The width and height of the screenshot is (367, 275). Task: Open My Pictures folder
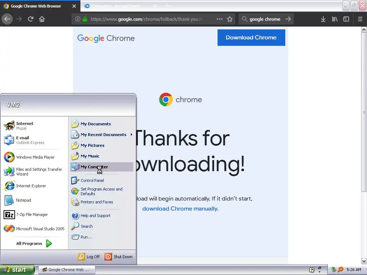tap(102, 145)
